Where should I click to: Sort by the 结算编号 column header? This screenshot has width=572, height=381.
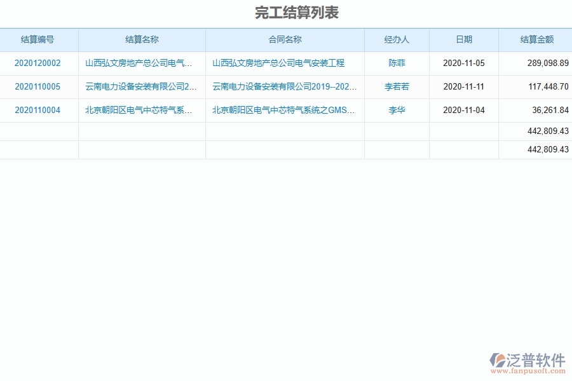(39, 39)
